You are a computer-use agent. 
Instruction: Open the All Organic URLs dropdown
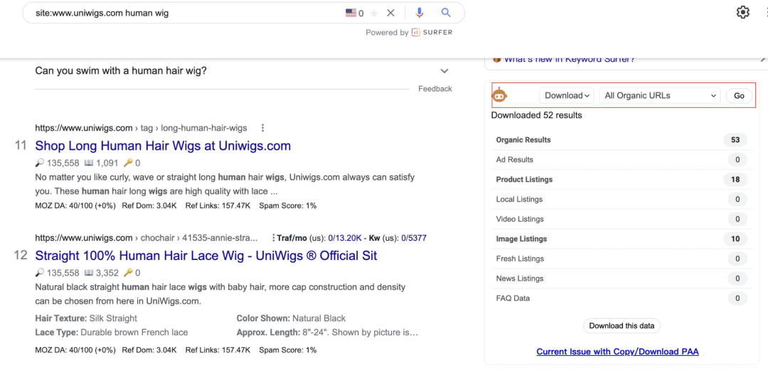click(x=660, y=95)
